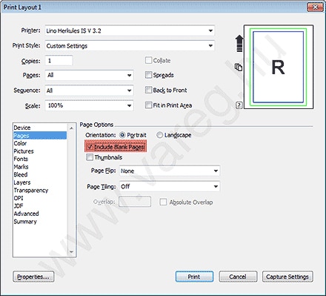The height and width of the screenshot is (296, 326).
Task: Expand the Pages range dropdown
Action: click(89, 75)
